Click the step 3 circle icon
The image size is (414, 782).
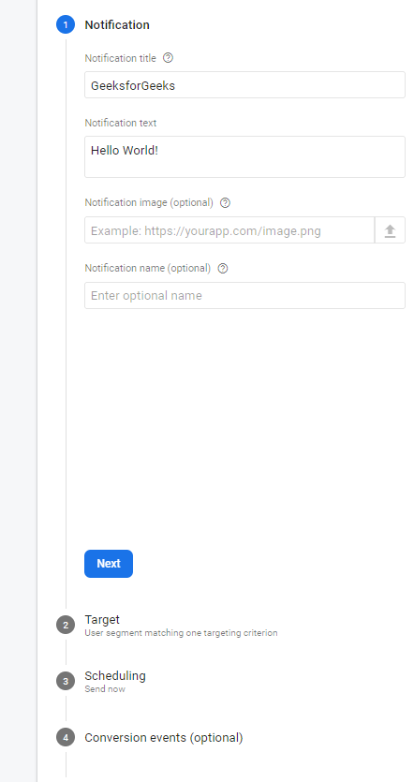point(66,681)
